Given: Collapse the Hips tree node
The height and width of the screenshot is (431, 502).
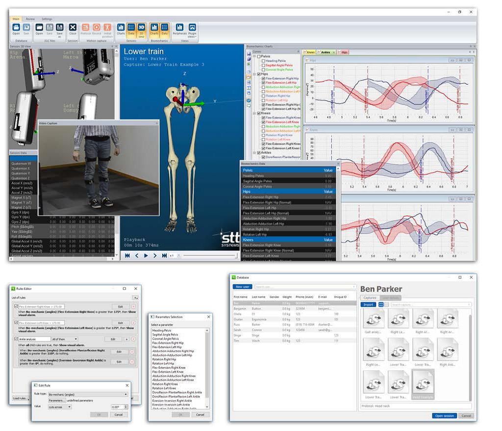Looking at the screenshot, I should pyautogui.click(x=255, y=74).
